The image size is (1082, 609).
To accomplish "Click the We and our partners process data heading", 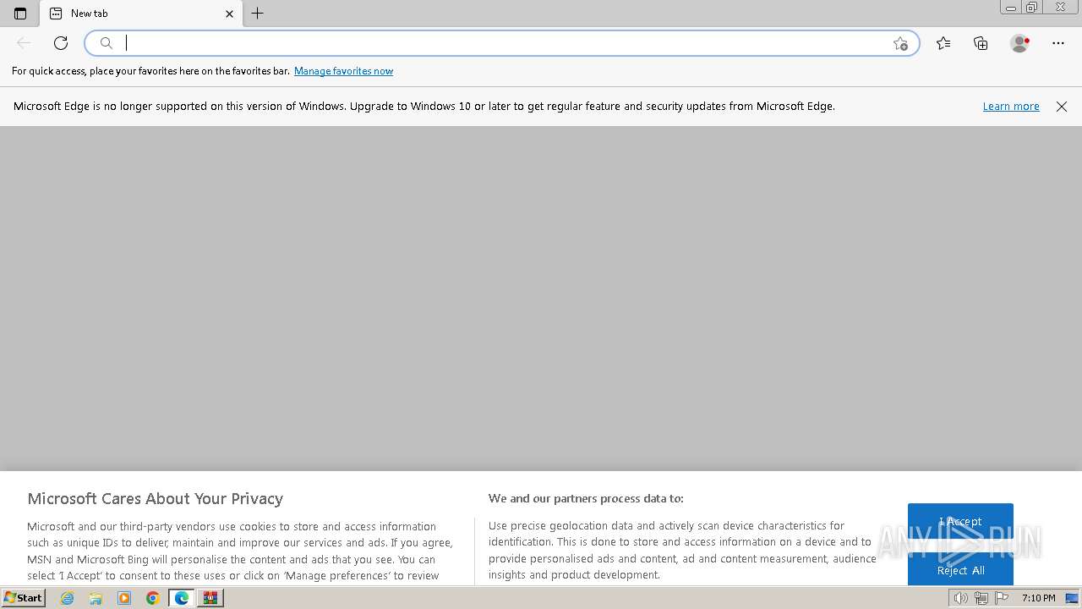I will pyautogui.click(x=586, y=498).
